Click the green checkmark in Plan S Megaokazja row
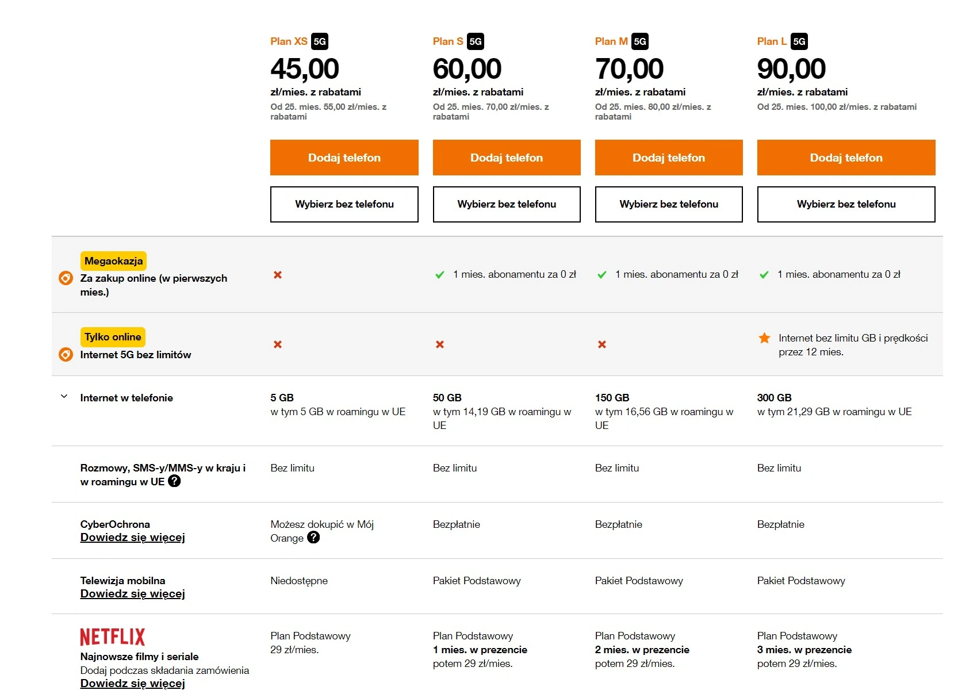The width and height of the screenshot is (958, 694). pyautogui.click(x=440, y=275)
